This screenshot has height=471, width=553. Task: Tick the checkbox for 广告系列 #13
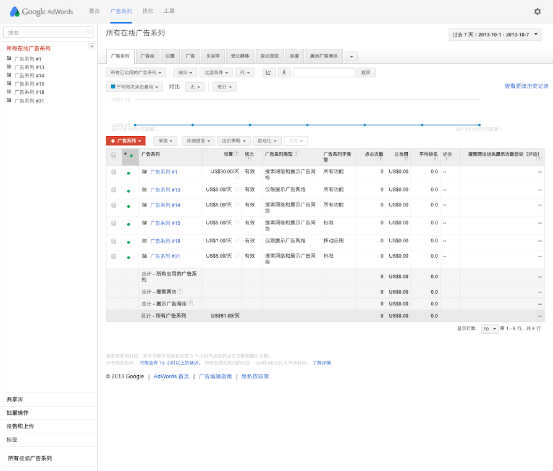pyautogui.click(x=114, y=190)
